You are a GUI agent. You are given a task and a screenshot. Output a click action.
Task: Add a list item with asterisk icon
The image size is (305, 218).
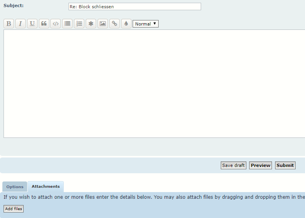(x=91, y=24)
